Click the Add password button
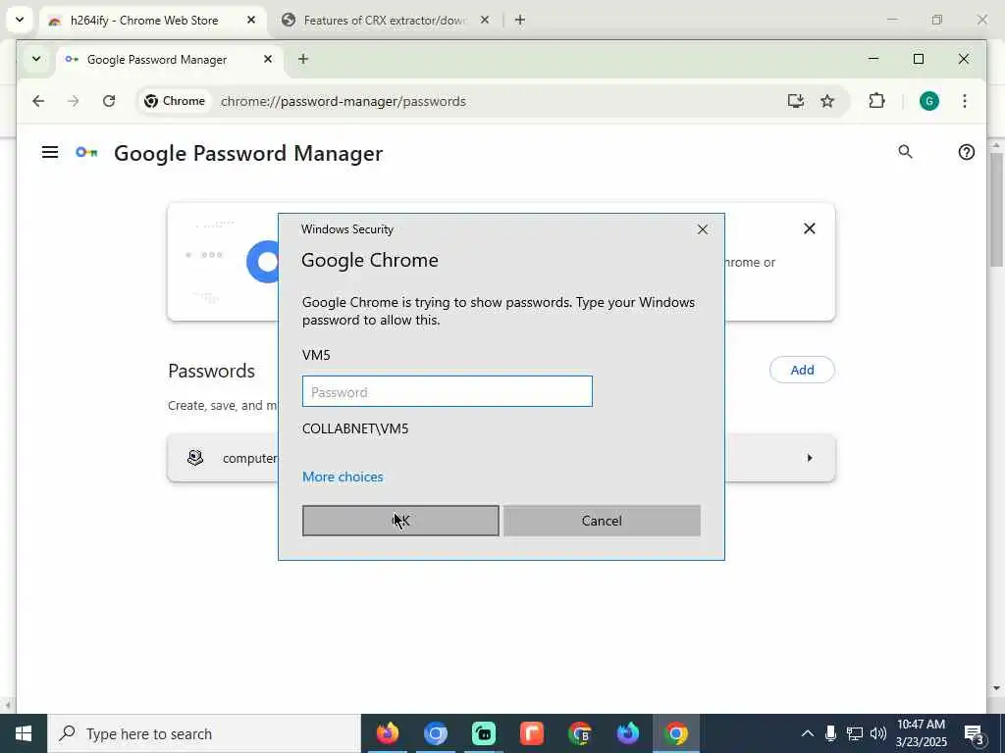 802,370
